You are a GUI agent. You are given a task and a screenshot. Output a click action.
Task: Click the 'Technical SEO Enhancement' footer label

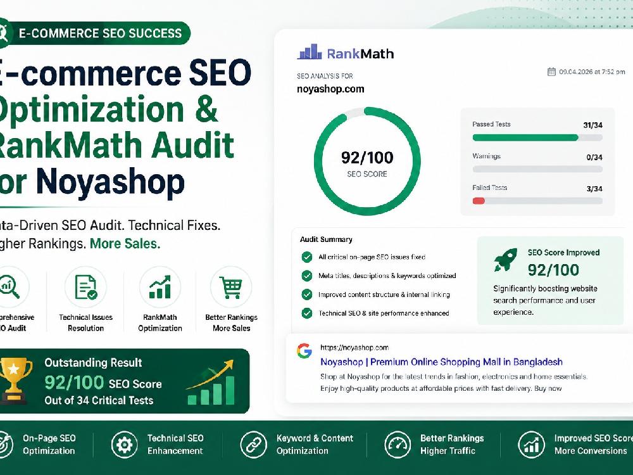point(175,445)
